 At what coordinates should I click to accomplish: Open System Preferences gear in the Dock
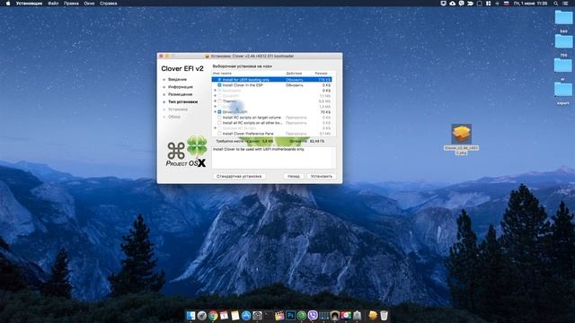258,315
